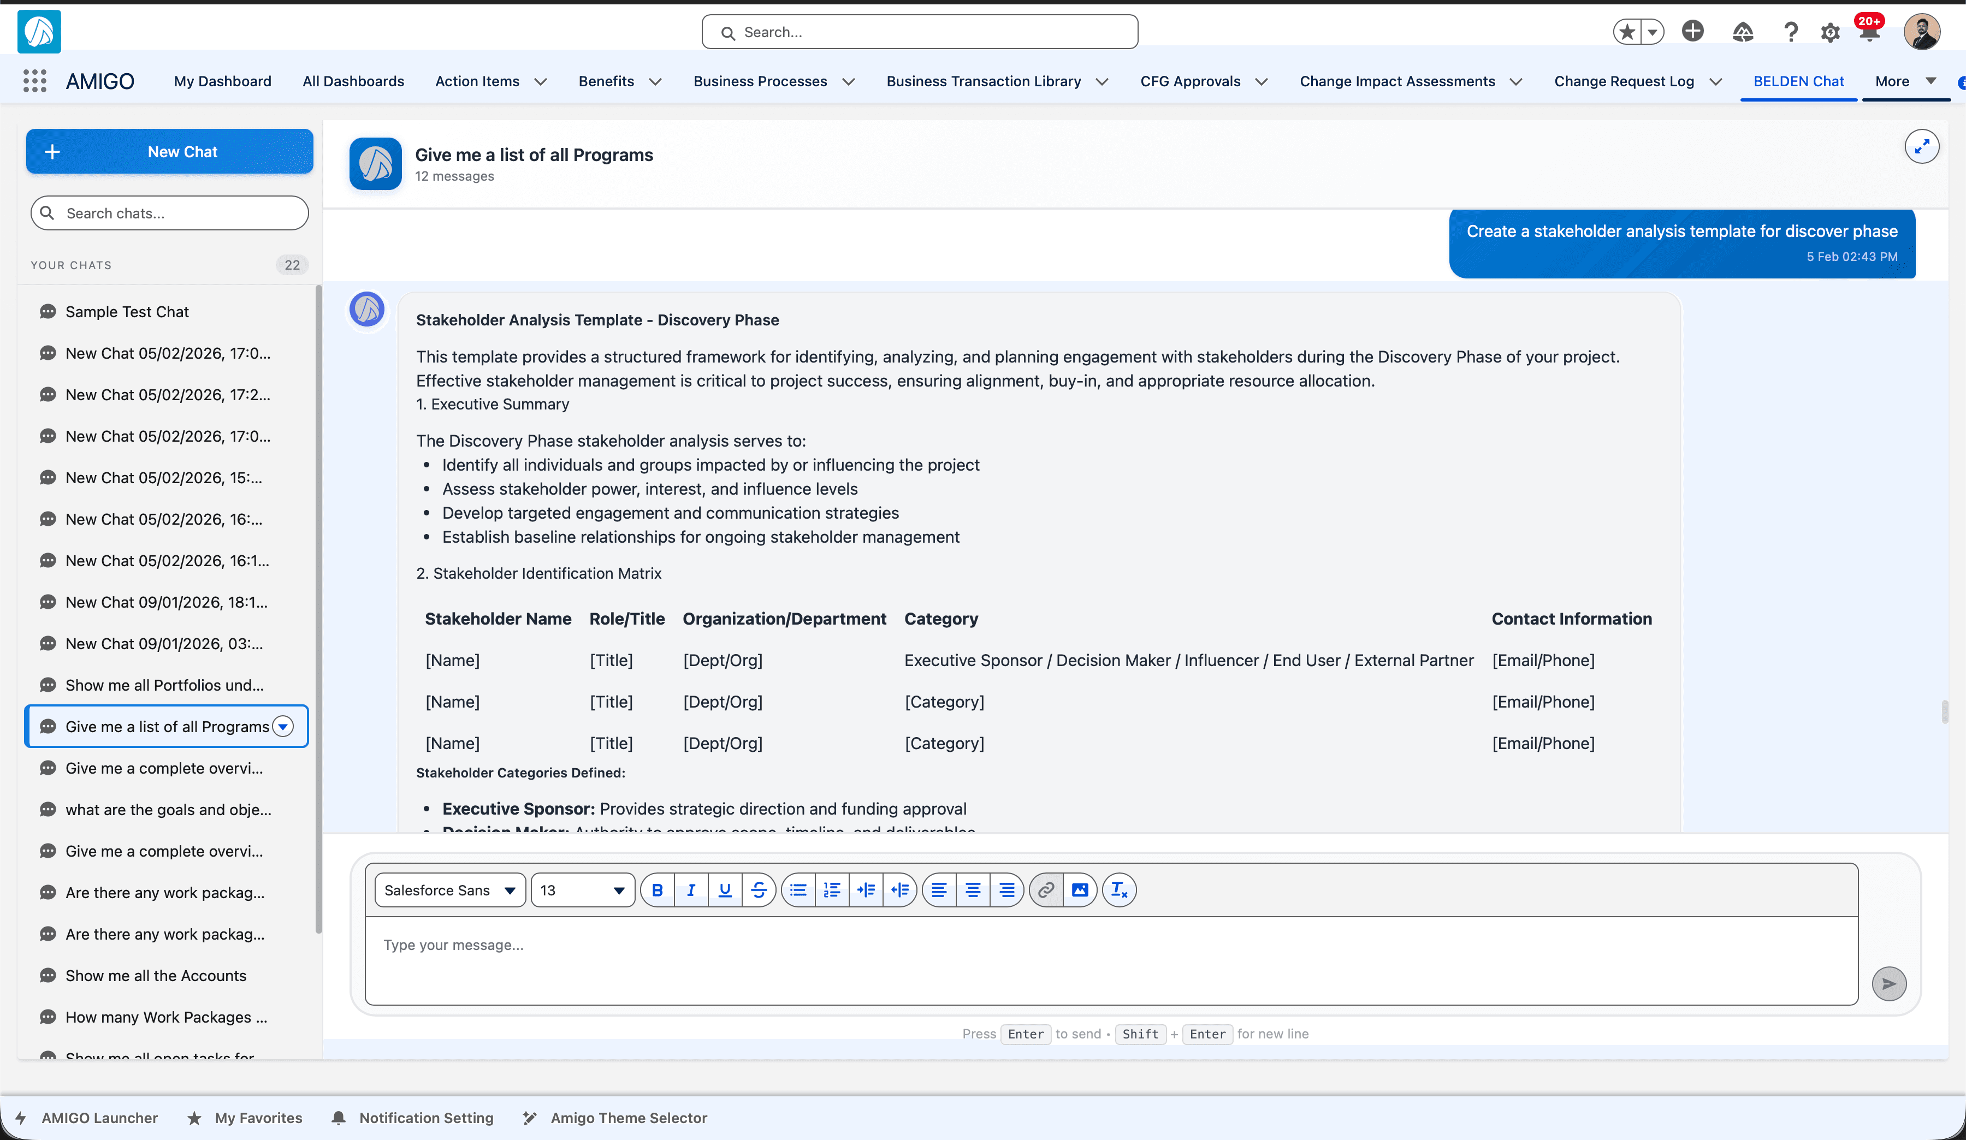This screenshot has height=1140, width=1966.
Task: Expand Business Transaction Library chevron
Action: pos(1103,82)
